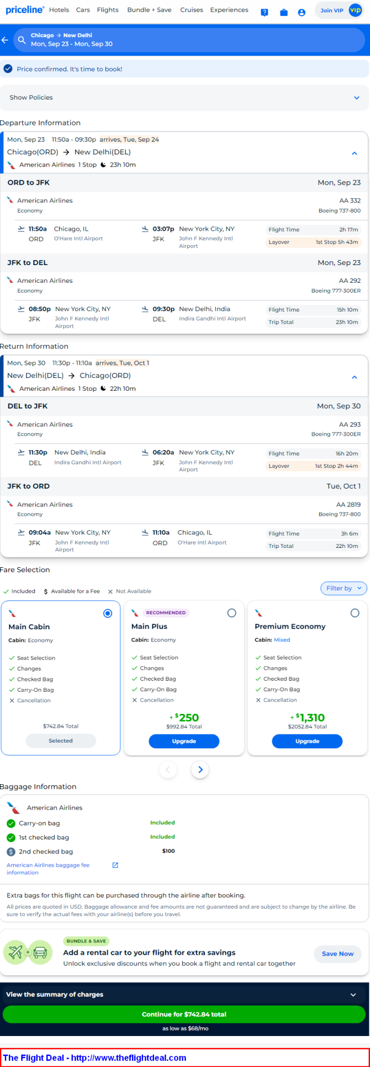Upgrade to Premium Economy fare
This screenshot has width=370, height=1067.
(307, 741)
